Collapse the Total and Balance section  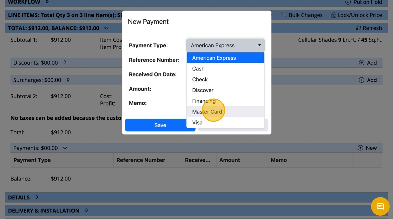tap(106, 28)
